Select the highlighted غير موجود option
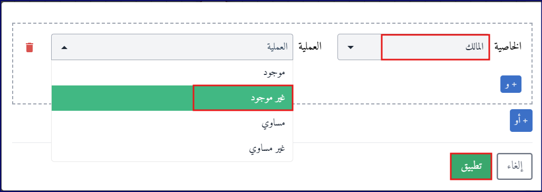The height and width of the screenshot is (192, 542). [172, 98]
